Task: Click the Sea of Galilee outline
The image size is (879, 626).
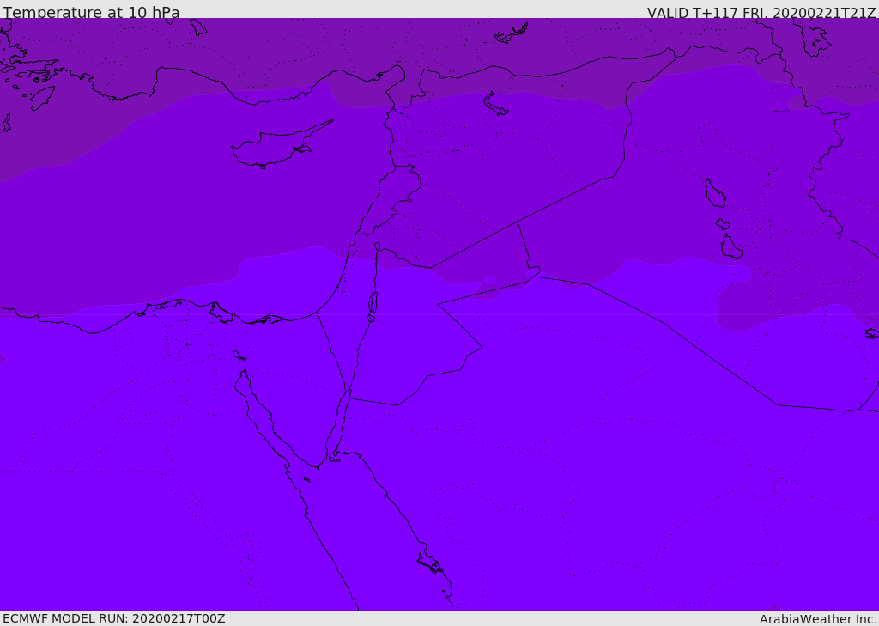Action: [377, 246]
